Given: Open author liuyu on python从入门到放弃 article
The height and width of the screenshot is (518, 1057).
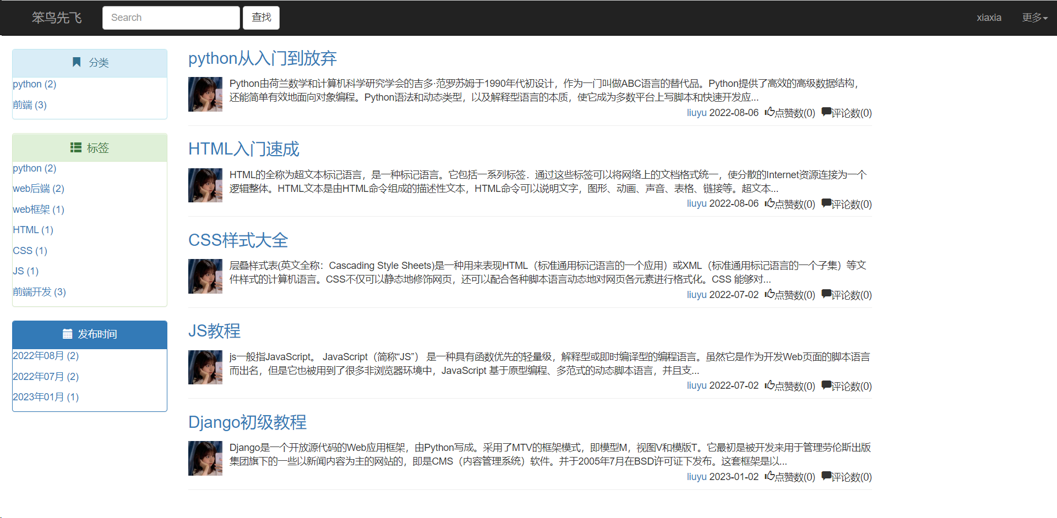Looking at the screenshot, I should [696, 113].
